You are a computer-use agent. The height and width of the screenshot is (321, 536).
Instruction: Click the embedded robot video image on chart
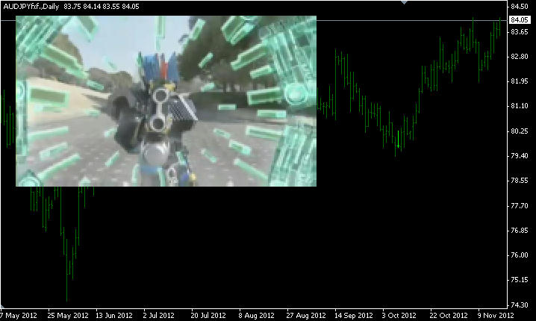pos(166,102)
